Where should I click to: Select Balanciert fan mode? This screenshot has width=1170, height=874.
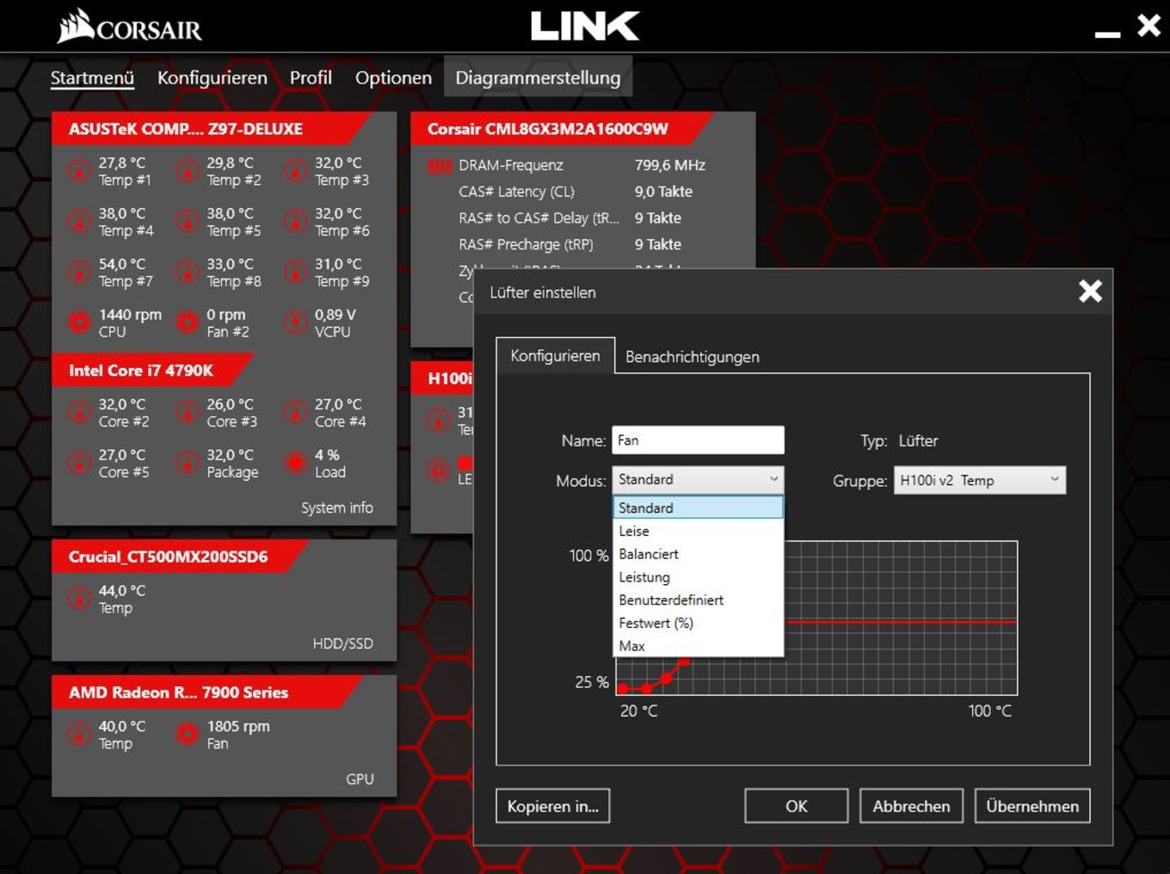point(698,554)
